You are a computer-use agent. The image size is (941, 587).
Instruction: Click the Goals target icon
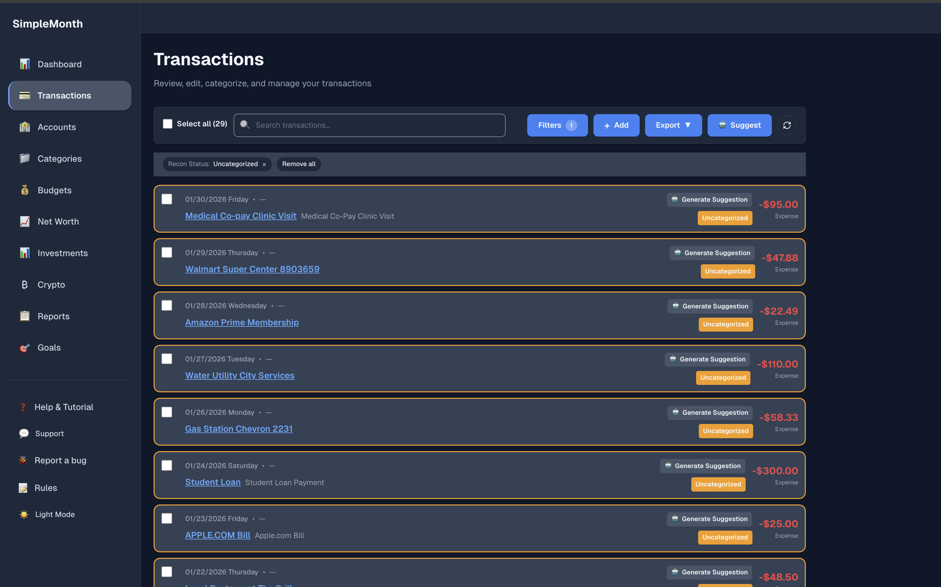[24, 348]
